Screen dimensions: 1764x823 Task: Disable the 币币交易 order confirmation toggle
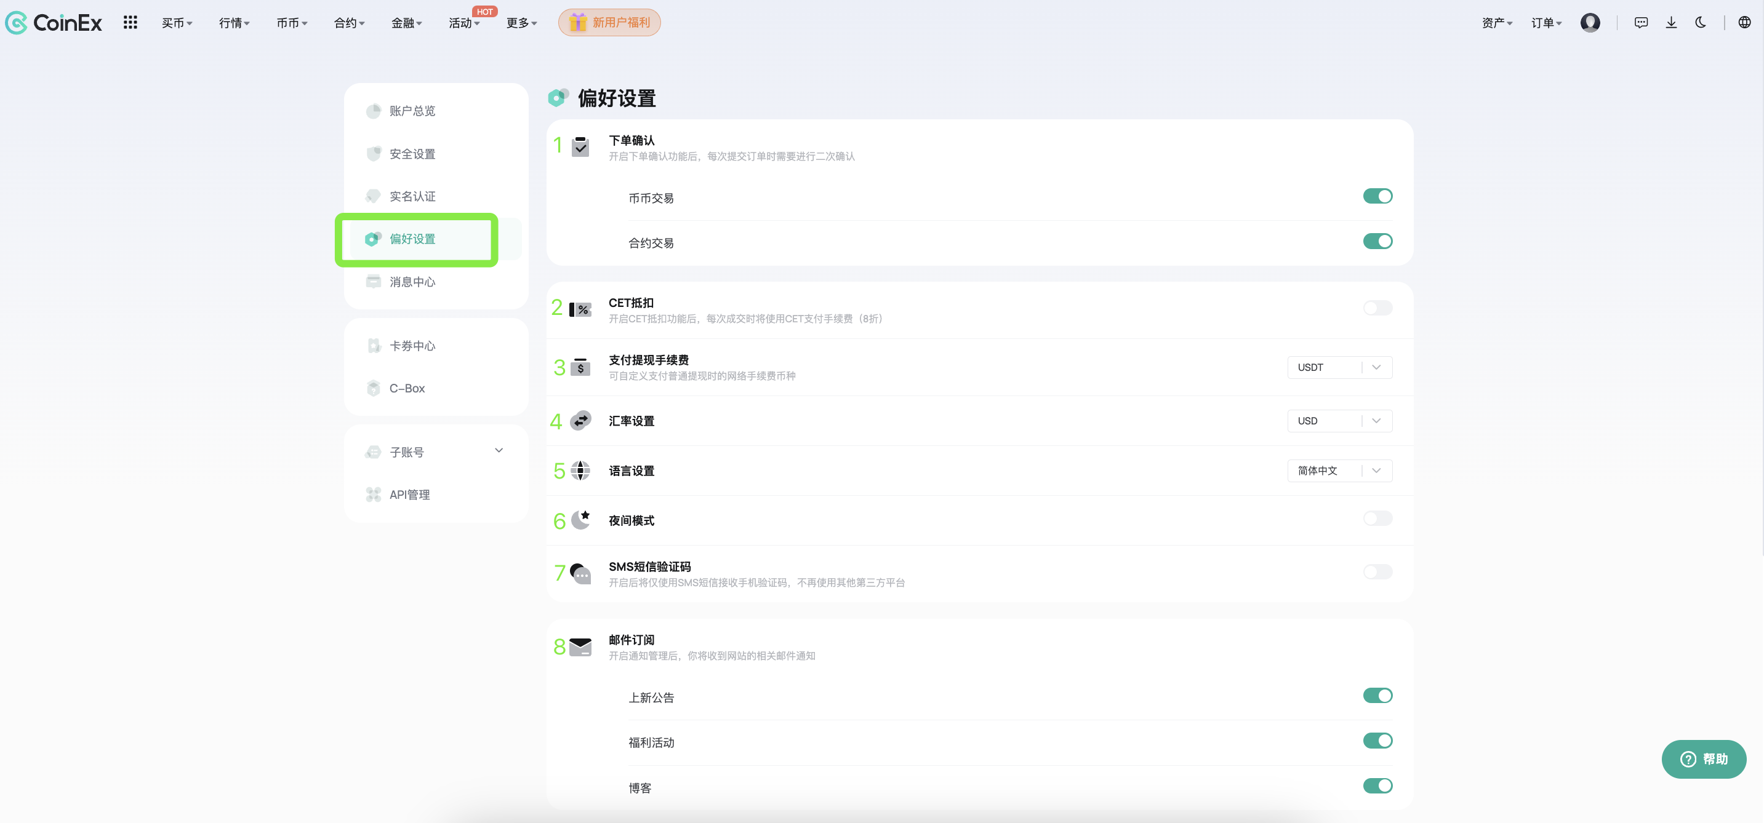click(1377, 196)
